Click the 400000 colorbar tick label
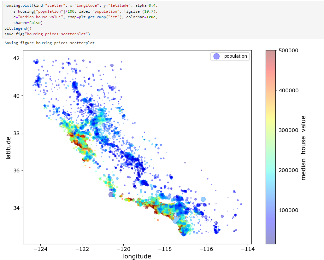 288,90
